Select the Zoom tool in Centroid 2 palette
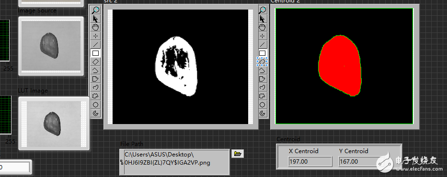 tap(262, 10)
